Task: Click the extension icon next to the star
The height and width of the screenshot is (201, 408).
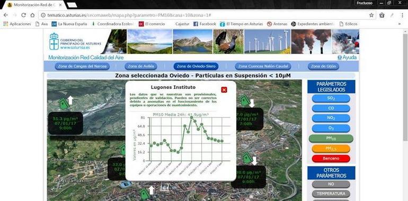Action: pos(382,15)
